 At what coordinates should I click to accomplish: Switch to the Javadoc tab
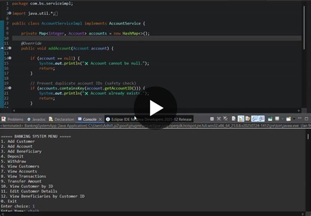[x=36, y=119]
